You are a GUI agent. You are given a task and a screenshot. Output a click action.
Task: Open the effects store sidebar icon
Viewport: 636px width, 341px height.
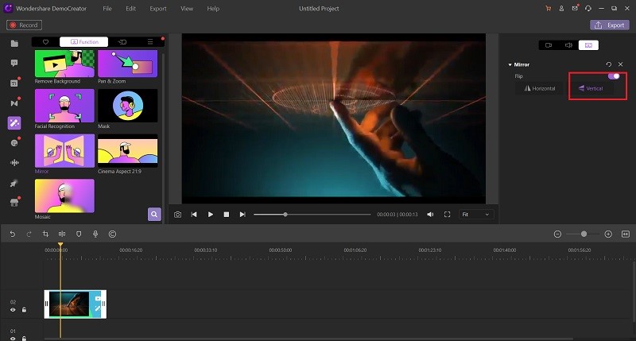click(14, 203)
